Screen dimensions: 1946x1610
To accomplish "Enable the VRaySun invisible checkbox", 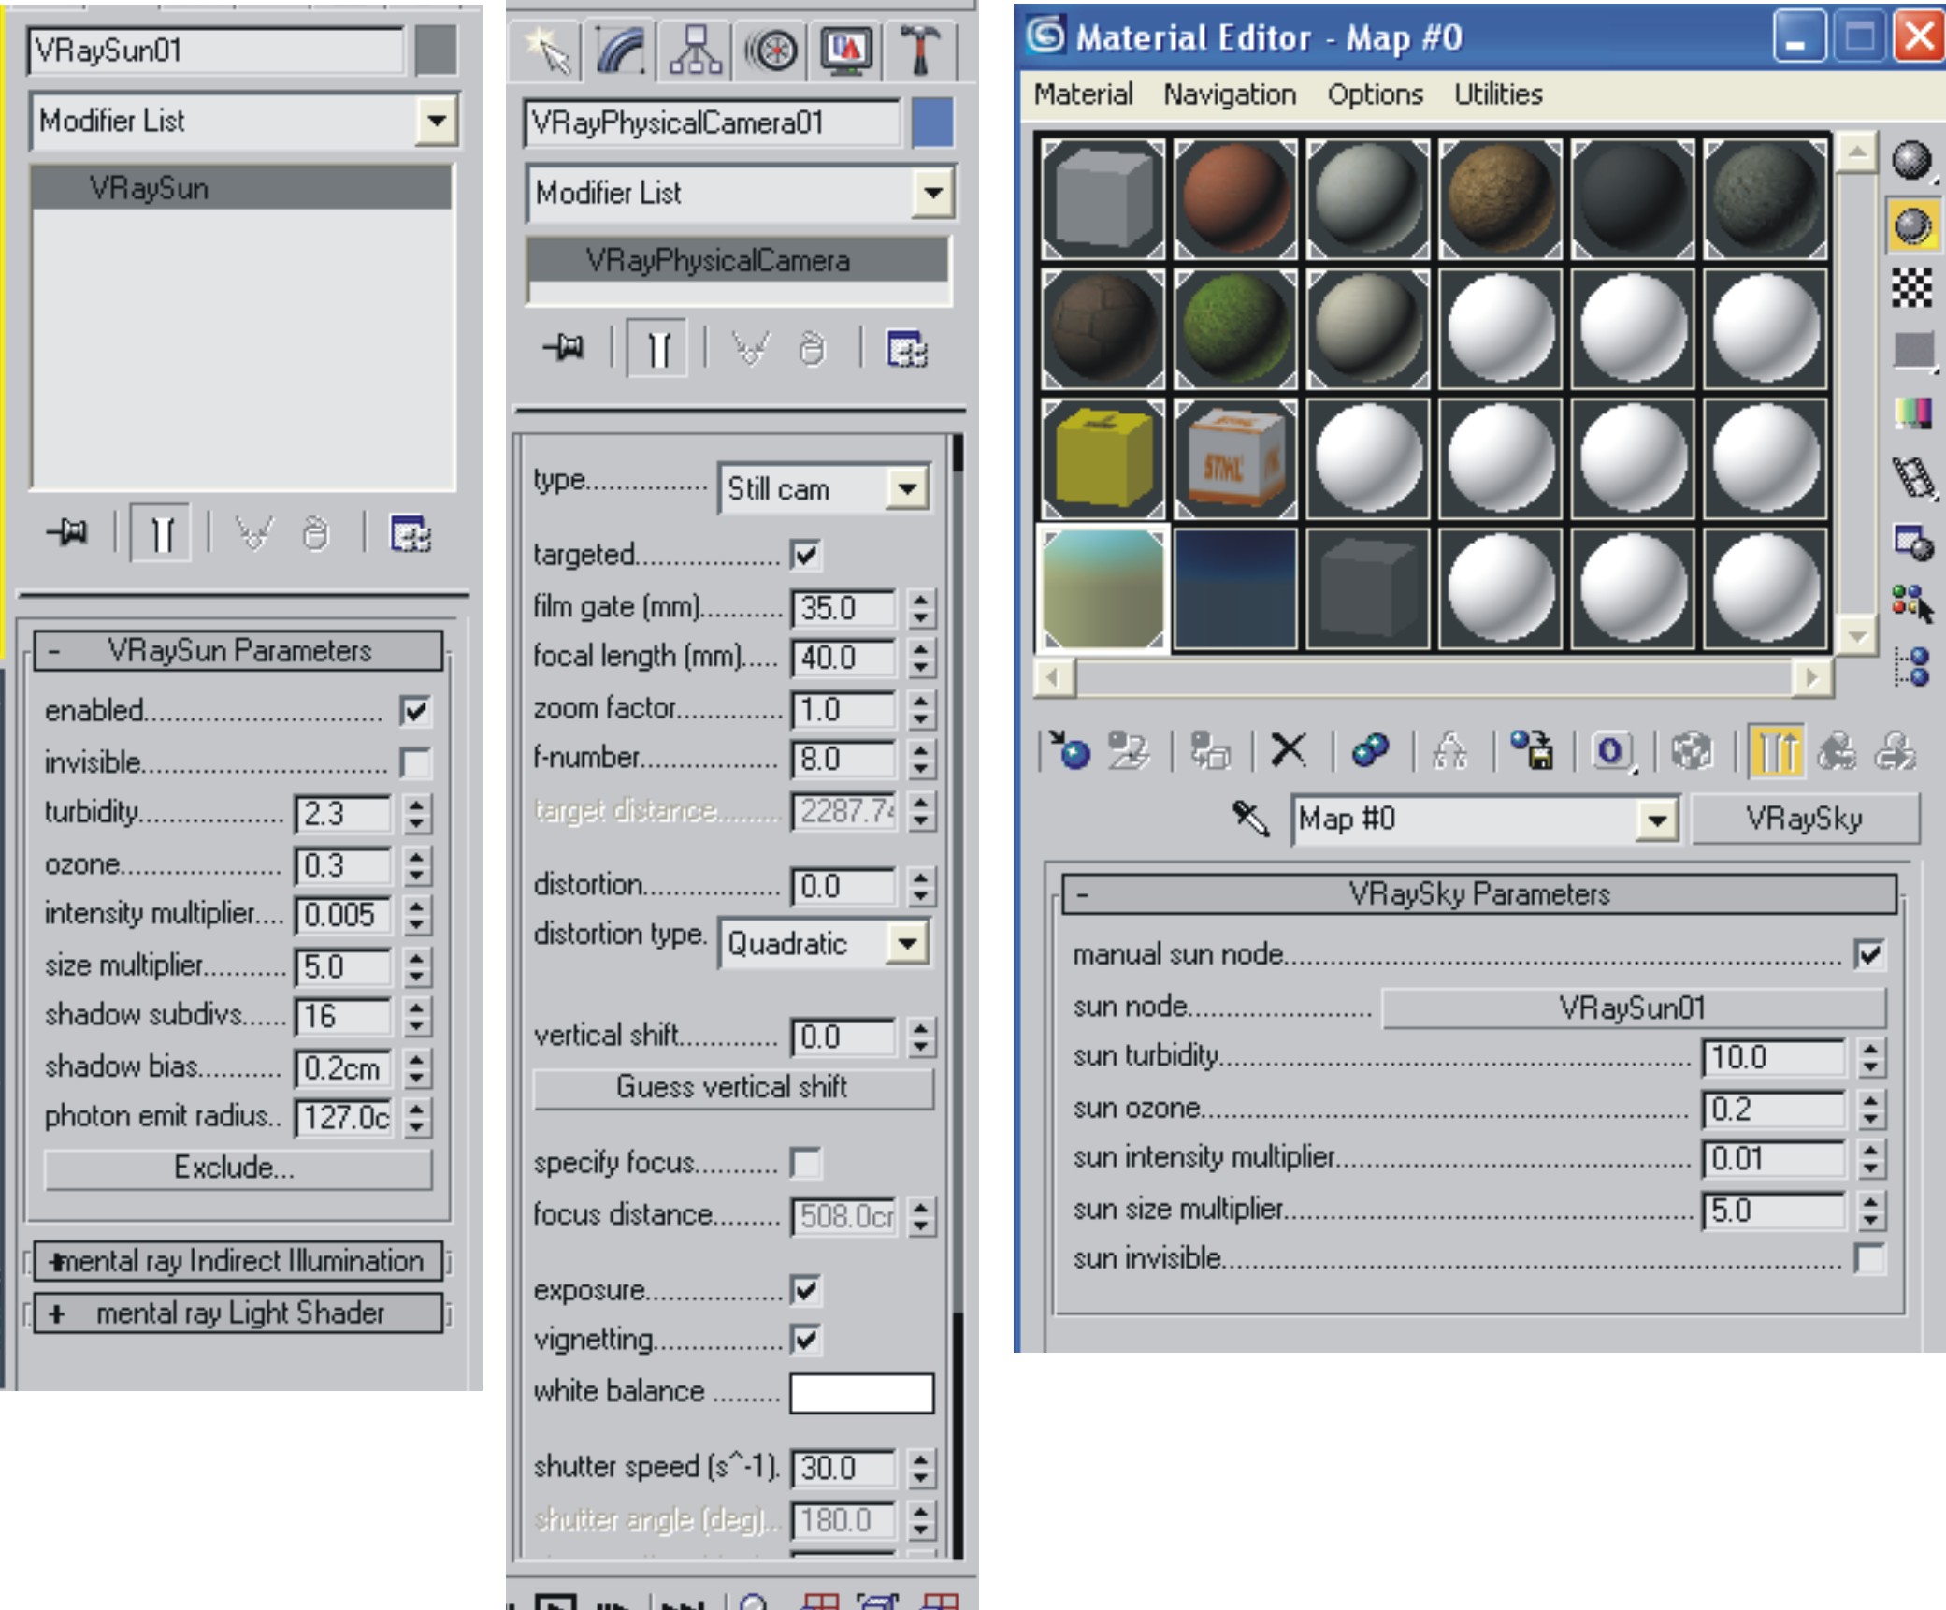I will [416, 762].
